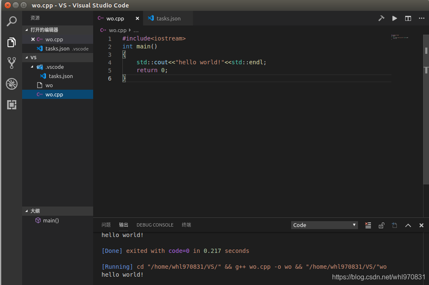This screenshot has width=429, height=285.
Task: Collapse the 打开的编辑器 open editors section
Action: click(x=58, y=30)
